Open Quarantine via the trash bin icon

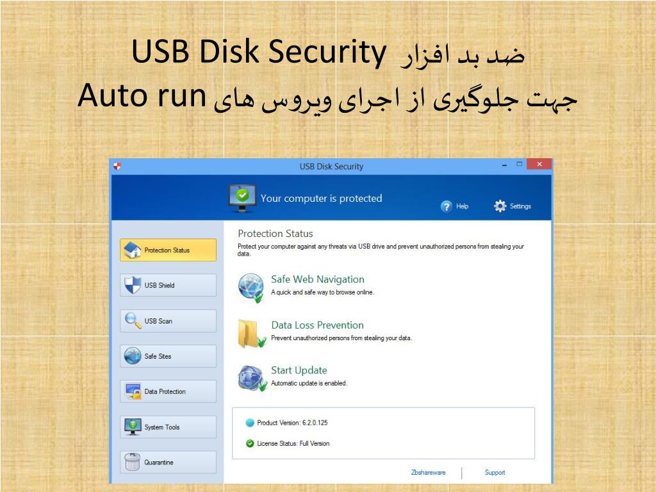point(133,462)
